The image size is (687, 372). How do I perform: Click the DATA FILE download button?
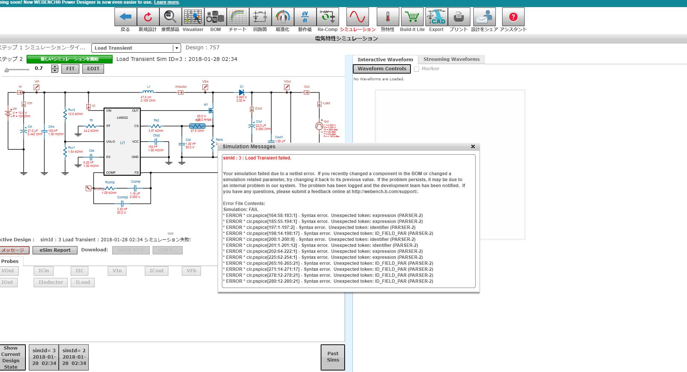pyautogui.click(x=131, y=250)
